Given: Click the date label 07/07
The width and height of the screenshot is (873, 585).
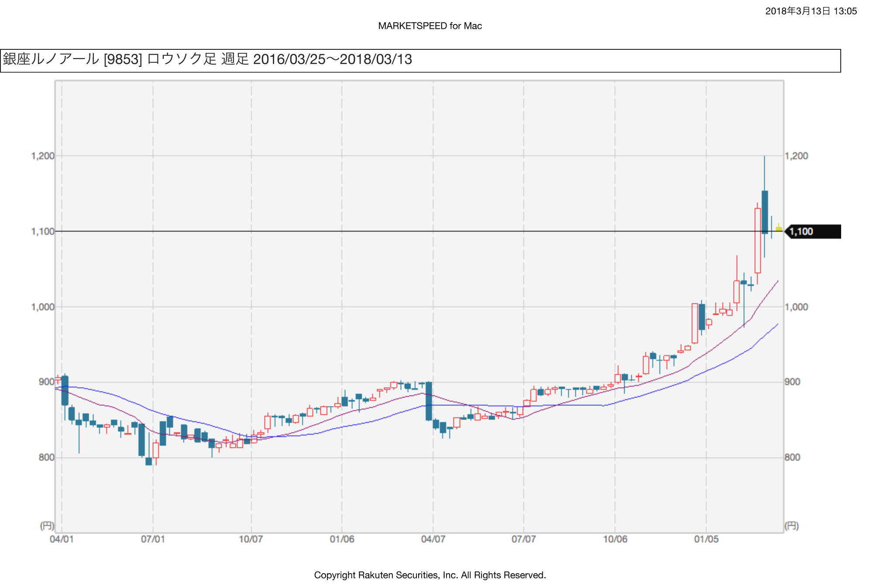Looking at the screenshot, I should (x=524, y=539).
